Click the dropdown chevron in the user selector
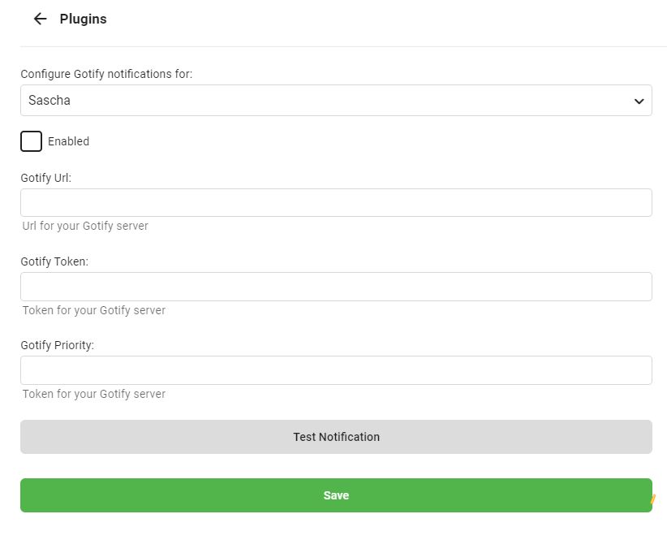The image size is (667, 540). click(x=639, y=102)
